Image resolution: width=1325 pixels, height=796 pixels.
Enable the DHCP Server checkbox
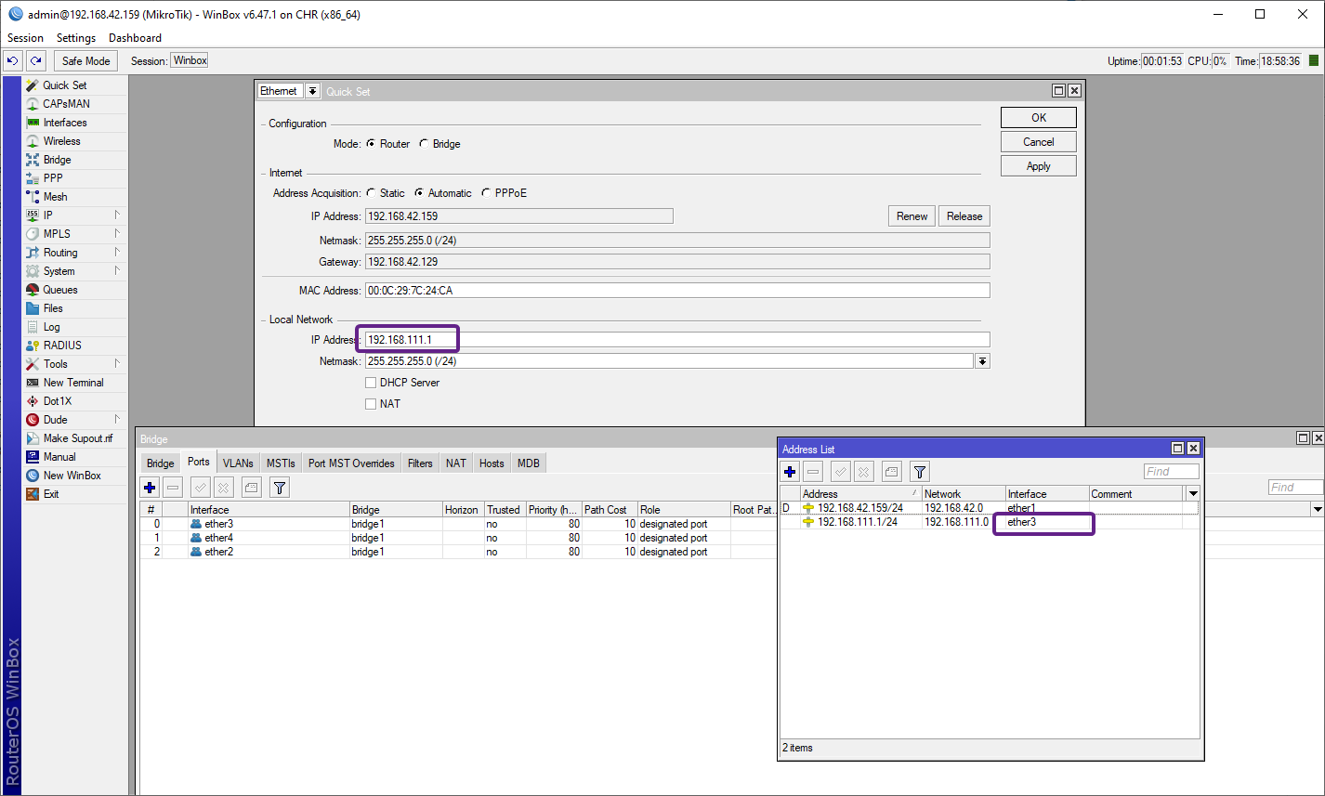(371, 383)
